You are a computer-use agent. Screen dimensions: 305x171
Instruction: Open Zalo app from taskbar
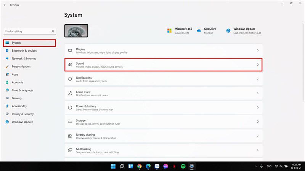[x=157, y=166]
